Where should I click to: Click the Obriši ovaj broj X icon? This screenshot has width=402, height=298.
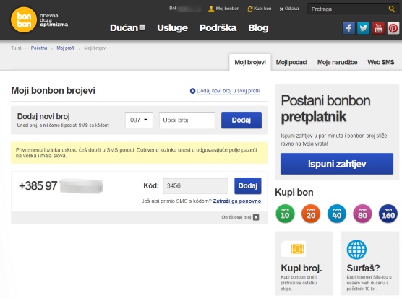point(256,217)
